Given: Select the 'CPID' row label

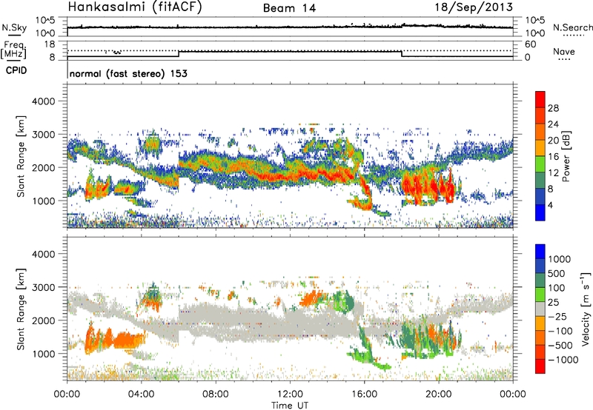Looking at the screenshot, I should [16, 70].
